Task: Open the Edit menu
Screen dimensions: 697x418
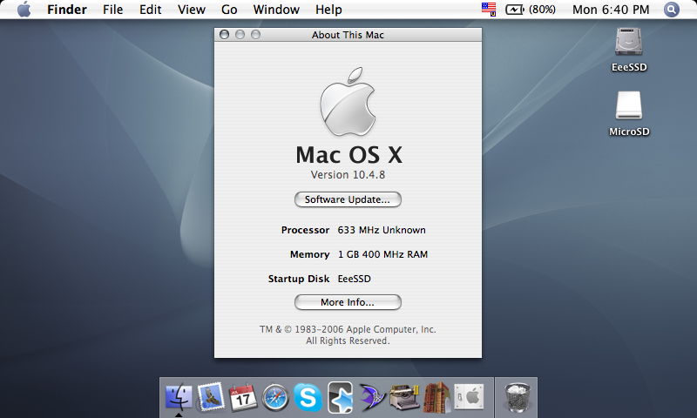Action: tap(150, 10)
